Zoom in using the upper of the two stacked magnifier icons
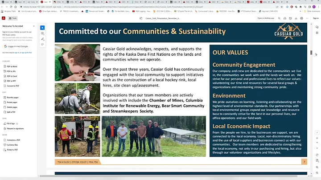This screenshot has height=180, width=321. (x=317, y=167)
